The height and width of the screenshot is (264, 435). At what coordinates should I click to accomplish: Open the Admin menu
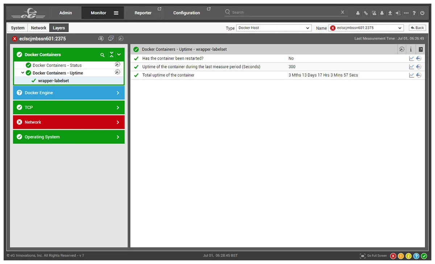click(x=66, y=13)
